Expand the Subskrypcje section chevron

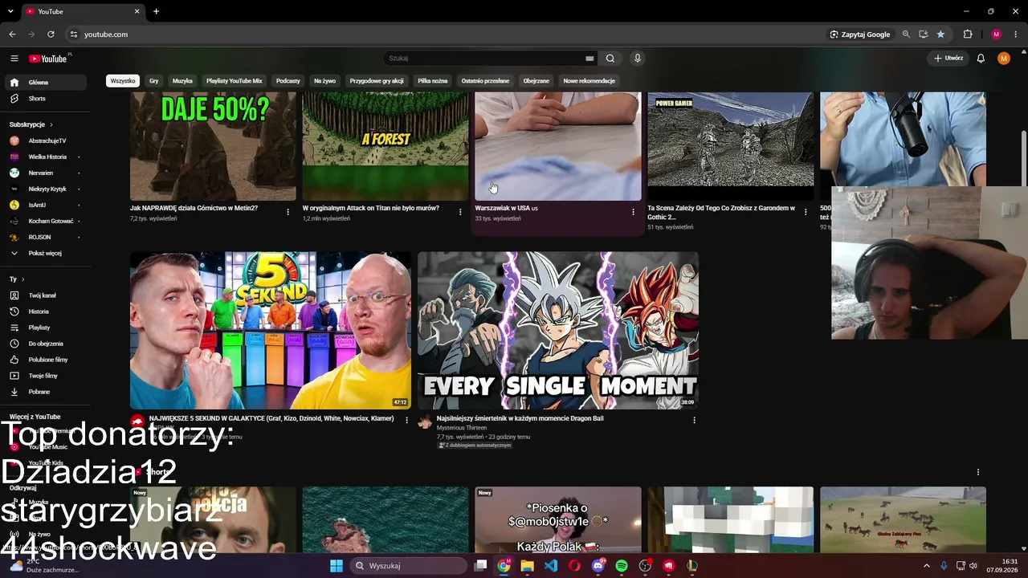coord(51,124)
